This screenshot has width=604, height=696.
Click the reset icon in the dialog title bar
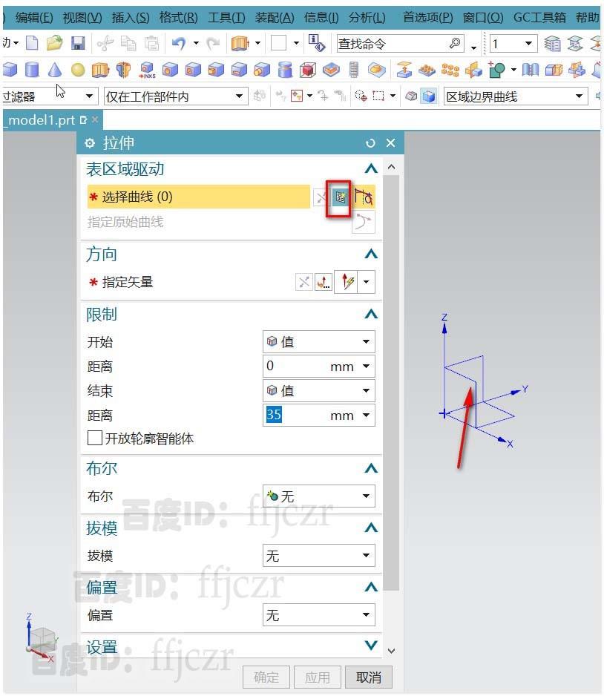[370, 142]
